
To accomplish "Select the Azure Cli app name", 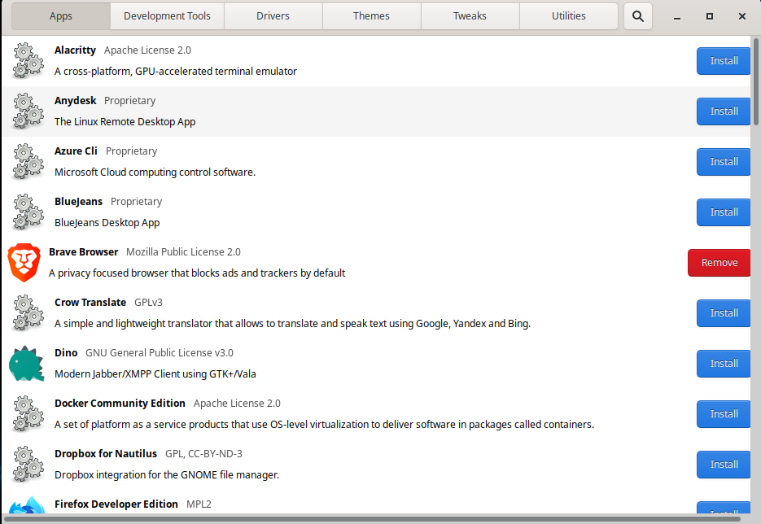I will pyautogui.click(x=76, y=151).
